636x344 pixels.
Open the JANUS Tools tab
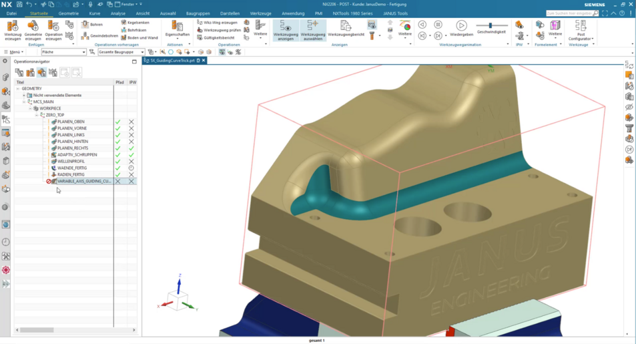[395, 13]
